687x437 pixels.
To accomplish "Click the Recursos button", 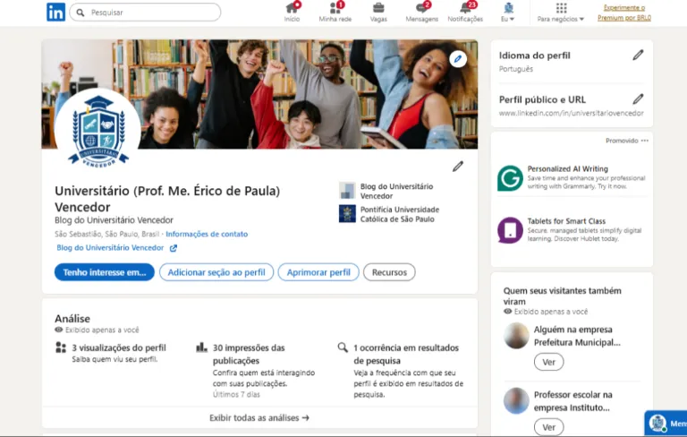I will (389, 272).
